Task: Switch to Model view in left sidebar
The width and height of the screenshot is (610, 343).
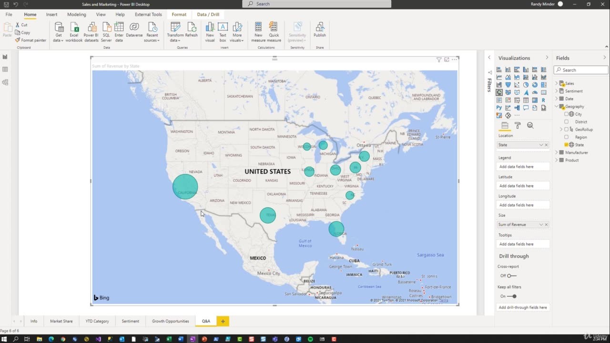Action: click(x=5, y=82)
